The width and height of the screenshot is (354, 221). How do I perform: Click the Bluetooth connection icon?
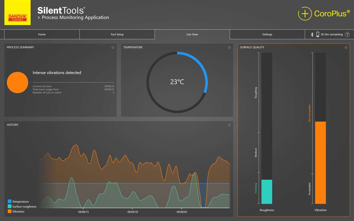[x=312, y=34]
